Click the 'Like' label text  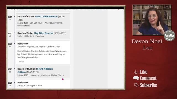(143, 72)
